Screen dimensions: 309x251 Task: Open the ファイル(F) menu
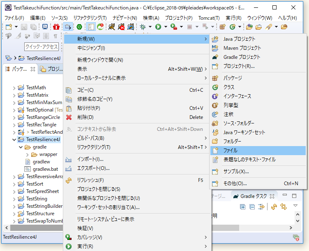14,18
